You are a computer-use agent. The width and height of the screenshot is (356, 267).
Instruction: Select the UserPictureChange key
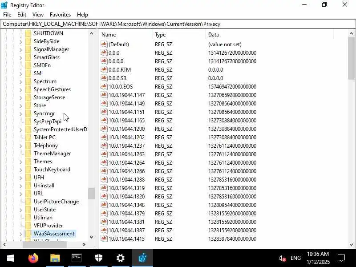(x=57, y=202)
